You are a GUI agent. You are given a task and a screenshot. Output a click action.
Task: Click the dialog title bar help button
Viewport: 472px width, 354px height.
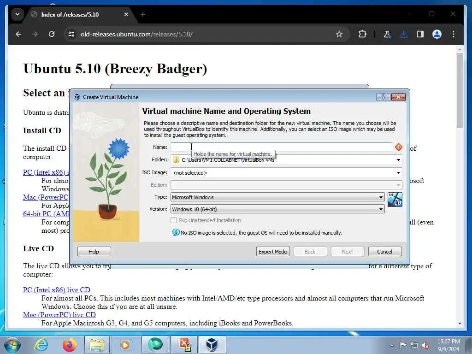tap(383, 97)
